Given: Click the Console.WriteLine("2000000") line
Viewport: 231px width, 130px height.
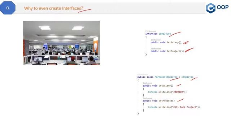Looking at the screenshot, I should click(x=167, y=92).
